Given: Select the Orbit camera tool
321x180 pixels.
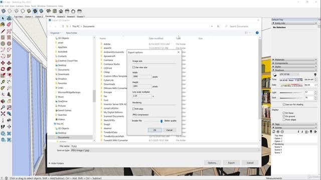Looking at the screenshot, I should point(3,101).
